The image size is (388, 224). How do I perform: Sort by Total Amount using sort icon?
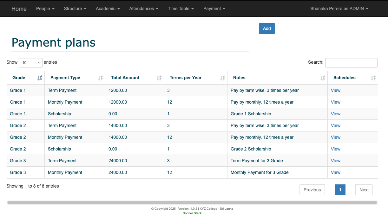pyautogui.click(x=159, y=78)
